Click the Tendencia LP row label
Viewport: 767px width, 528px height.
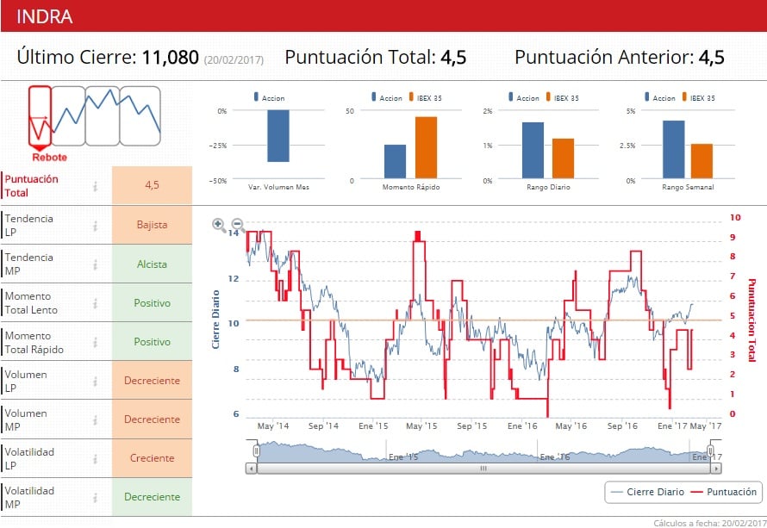click(28, 226)
